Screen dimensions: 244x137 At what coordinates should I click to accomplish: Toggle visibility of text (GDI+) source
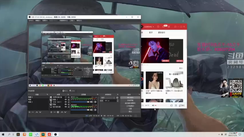(x=66, y=102)
